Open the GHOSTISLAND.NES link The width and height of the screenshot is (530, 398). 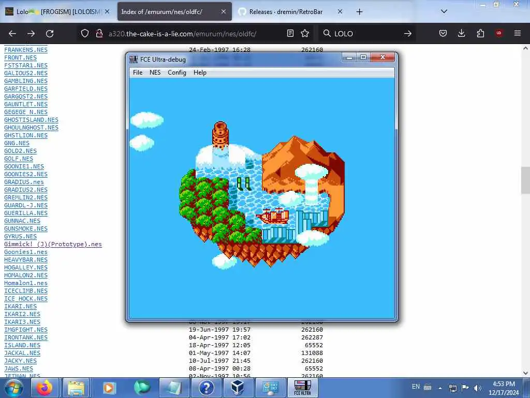tap(31, 120)
